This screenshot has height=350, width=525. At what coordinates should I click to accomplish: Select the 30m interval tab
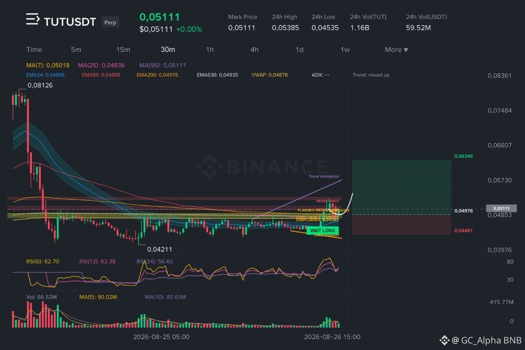[168, 50]
